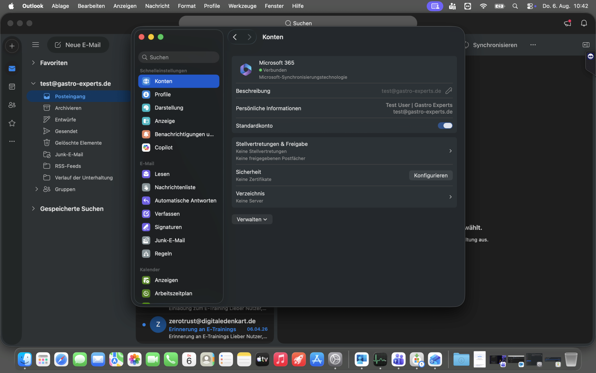Image resolution: width=596 pixels, height=373 pixels.
Task: Show more apps in navigation rail
Action: coord(12,141)
